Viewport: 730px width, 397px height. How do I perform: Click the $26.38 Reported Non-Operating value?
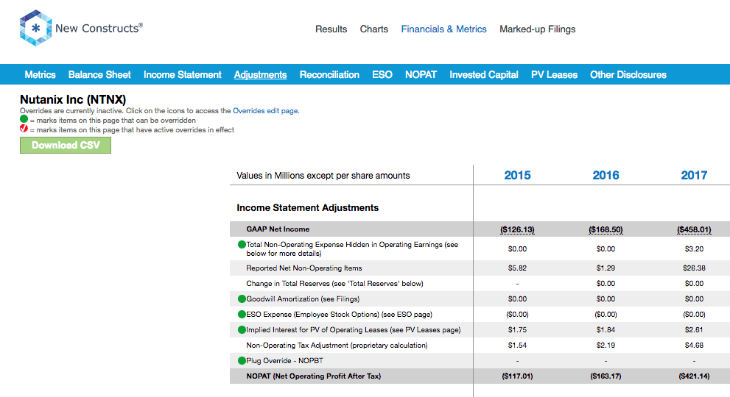[x=694, y=268]
